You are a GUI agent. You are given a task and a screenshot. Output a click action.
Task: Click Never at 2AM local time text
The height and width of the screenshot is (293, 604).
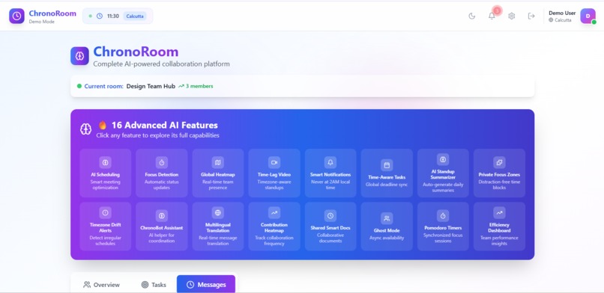pos(330,185)
